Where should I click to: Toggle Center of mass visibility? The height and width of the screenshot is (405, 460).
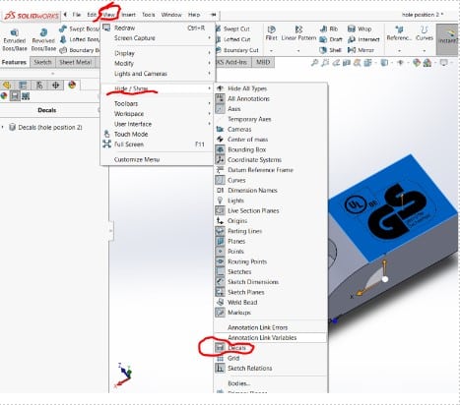pyautogui.click(x=271, y=140)
